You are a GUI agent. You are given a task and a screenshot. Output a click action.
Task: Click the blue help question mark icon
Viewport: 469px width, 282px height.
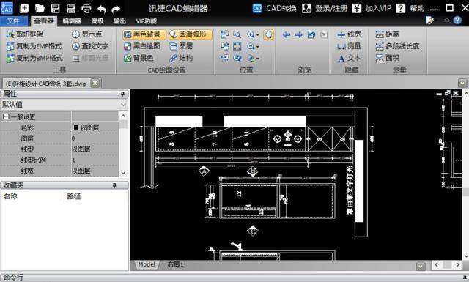click(x=457, y=20)
